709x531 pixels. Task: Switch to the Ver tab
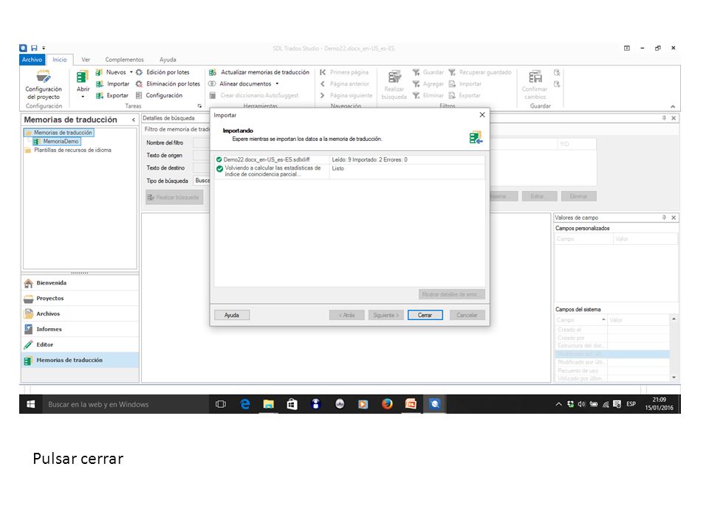click(x=86, y=60)
